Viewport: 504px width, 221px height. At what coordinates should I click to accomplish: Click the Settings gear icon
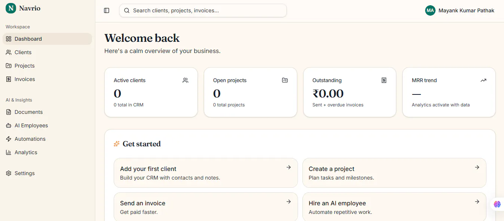click(9, 173)
